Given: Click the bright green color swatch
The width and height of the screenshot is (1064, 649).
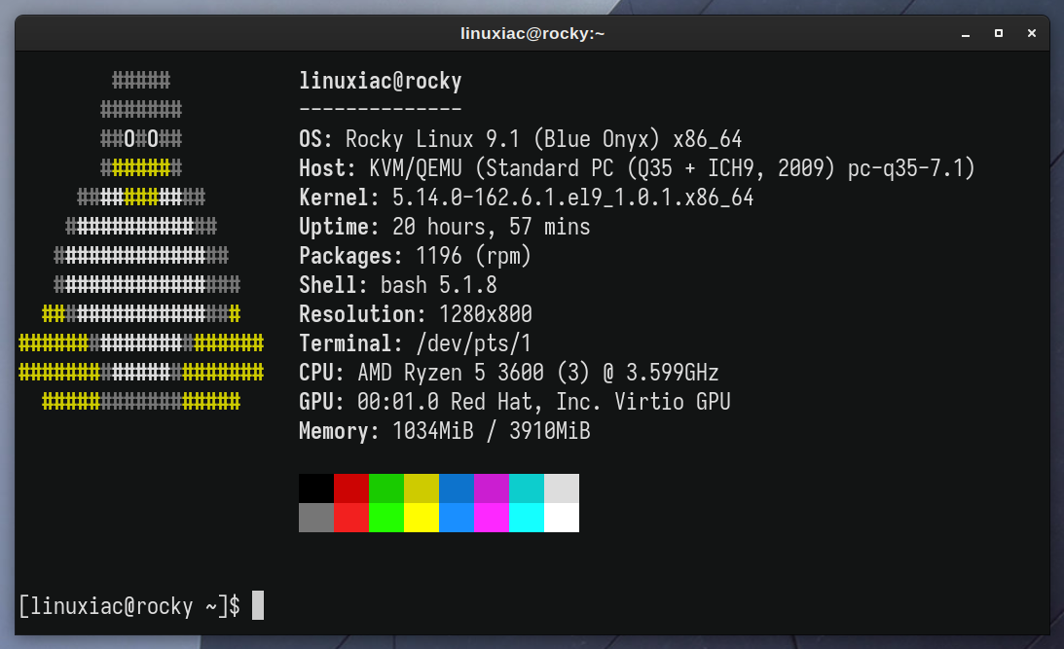Looking at the screenshot, I should pyautogui.click(x=386, y=518).
